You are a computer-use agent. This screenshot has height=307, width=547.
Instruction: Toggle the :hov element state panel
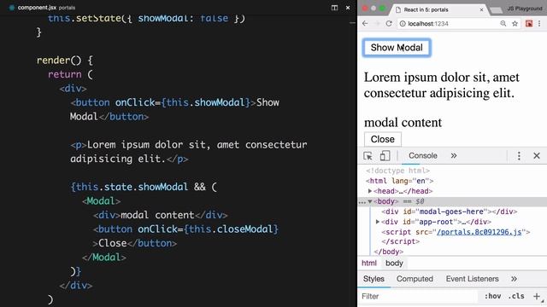pyautogui.click(x=492, y=296)
